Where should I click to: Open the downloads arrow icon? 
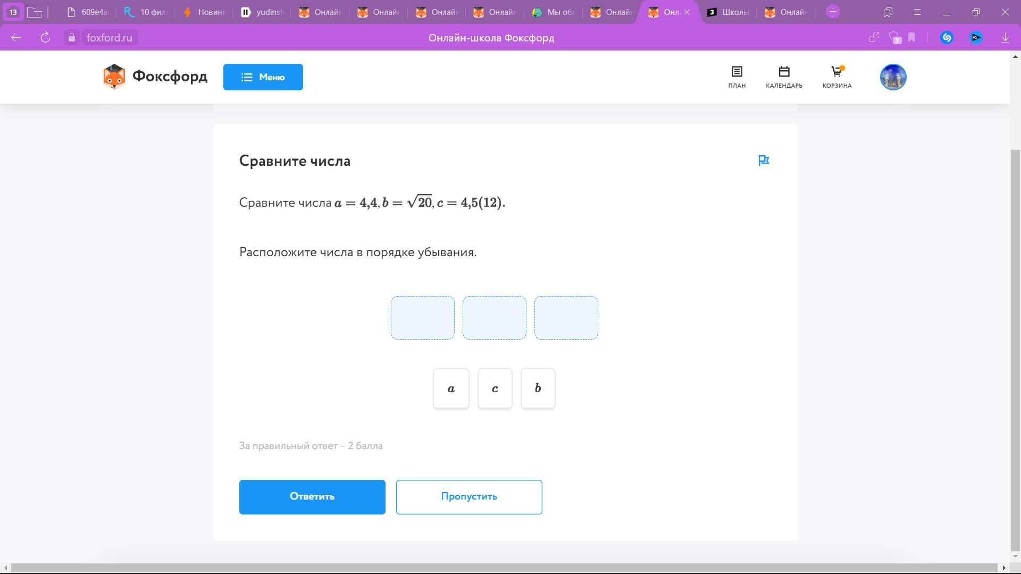tap(1005, 38)
